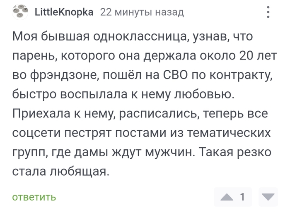Screen dimensions: 290x215
Task: Click the comment rating count "1"
Action: coord(242,197)
